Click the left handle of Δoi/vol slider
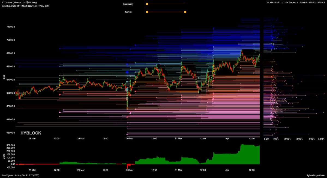This screenshot has height=178, width=327. [147, 12]
